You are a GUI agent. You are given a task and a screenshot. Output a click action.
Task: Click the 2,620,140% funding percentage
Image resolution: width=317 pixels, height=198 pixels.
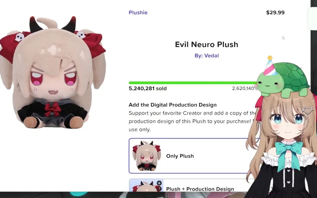point(245,88)
